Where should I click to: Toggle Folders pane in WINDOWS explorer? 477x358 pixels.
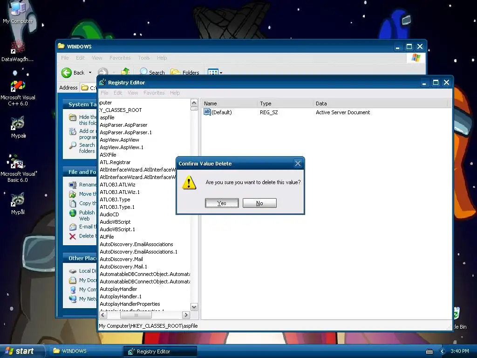tap(184, 72)
